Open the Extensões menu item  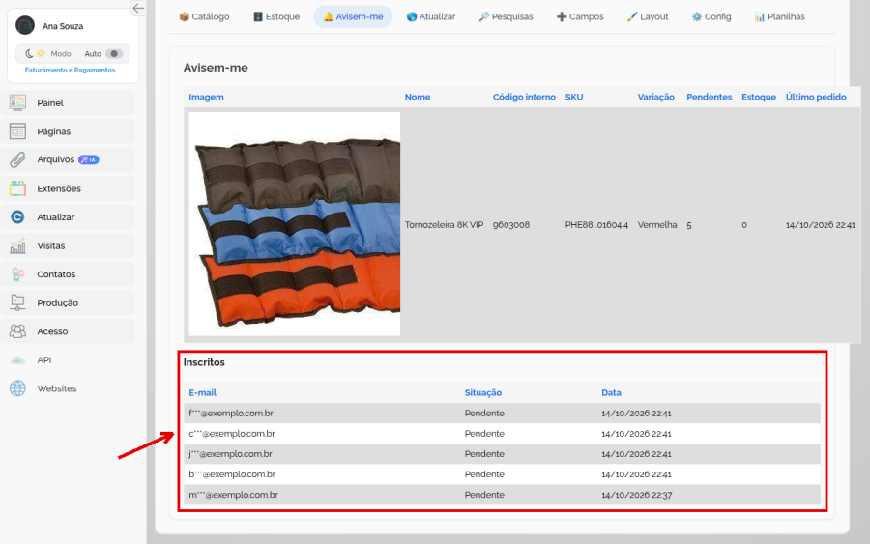[x=69, y=188]
